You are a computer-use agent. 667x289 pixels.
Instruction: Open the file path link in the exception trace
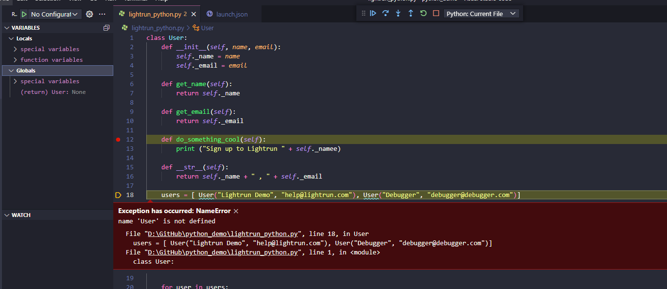click(x=223, y=234)
